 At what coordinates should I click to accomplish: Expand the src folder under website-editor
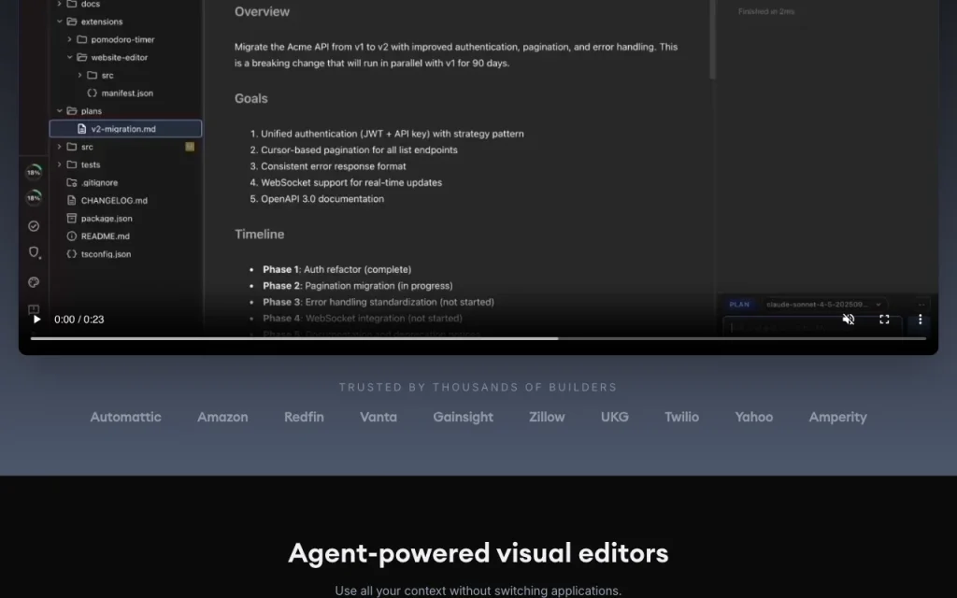pos(79,75)
